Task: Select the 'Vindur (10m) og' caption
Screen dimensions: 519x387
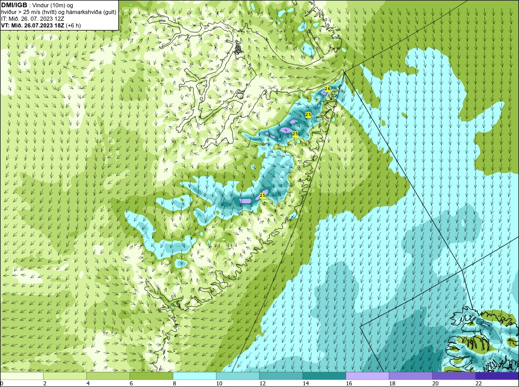Action: click(x=53, y=6)
